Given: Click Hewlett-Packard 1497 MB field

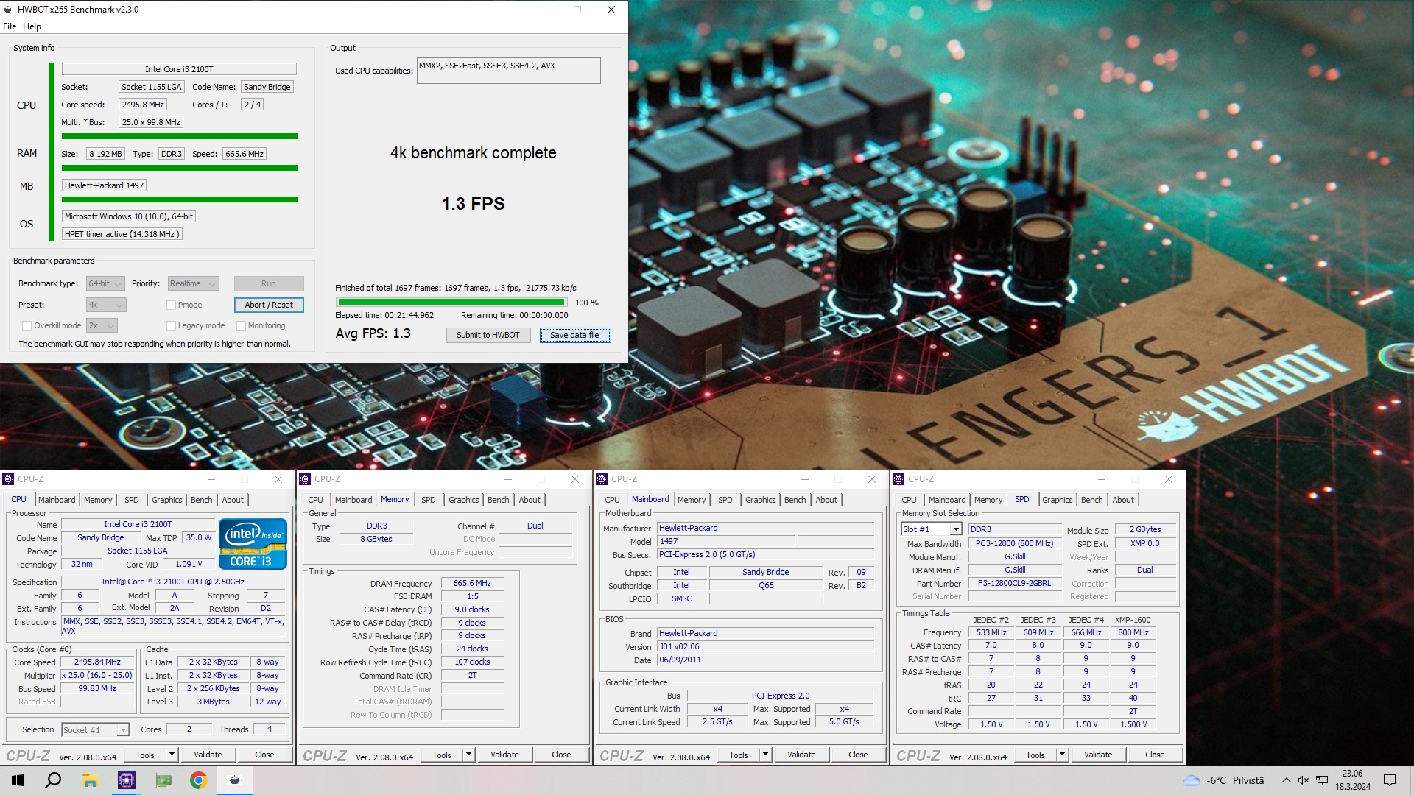Looking at the screenshot, I should (x=104, y=185).
